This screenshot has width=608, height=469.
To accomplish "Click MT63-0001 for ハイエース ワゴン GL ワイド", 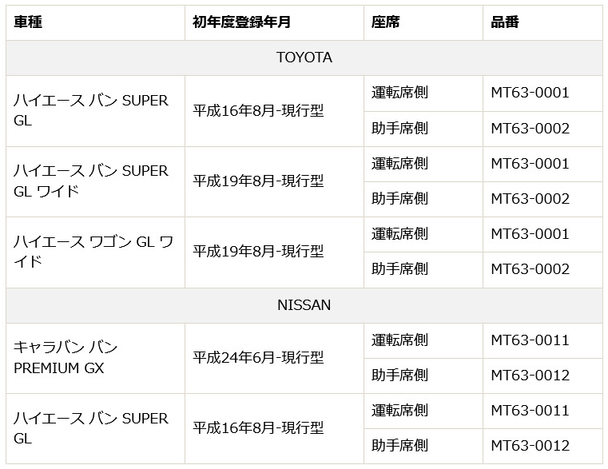I will click(530, 233).
